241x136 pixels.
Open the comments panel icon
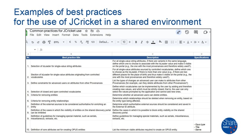196,32
